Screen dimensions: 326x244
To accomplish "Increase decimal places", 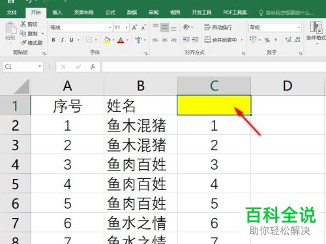I will [x=288, y=40].
